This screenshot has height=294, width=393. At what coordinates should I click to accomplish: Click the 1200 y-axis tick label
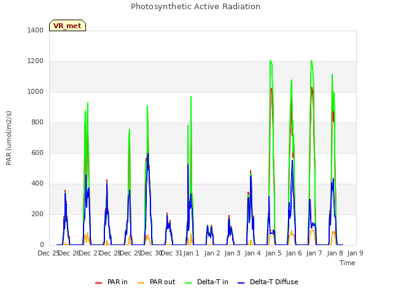click(x=36, y=61)
